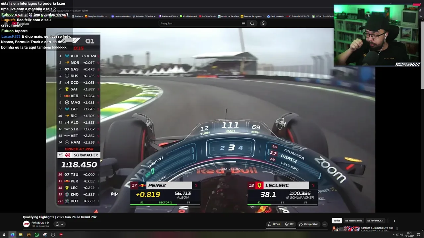Click the Windows Start button
The image size is (424, 238).
4,235
